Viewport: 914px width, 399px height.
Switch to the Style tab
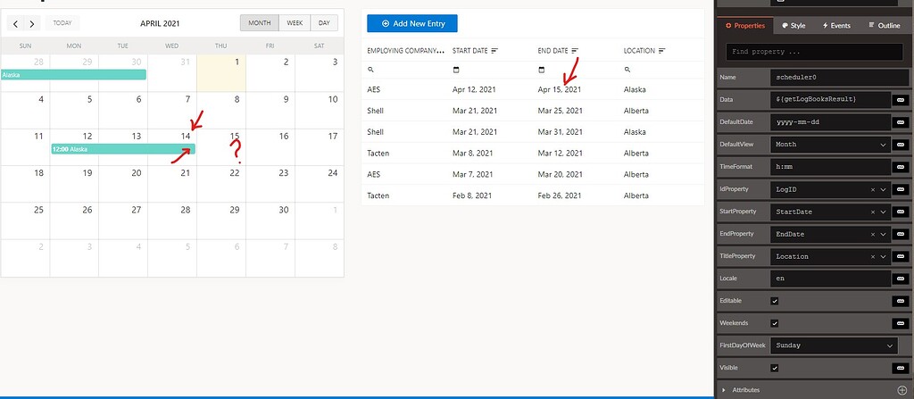click(x=794, y=26)
